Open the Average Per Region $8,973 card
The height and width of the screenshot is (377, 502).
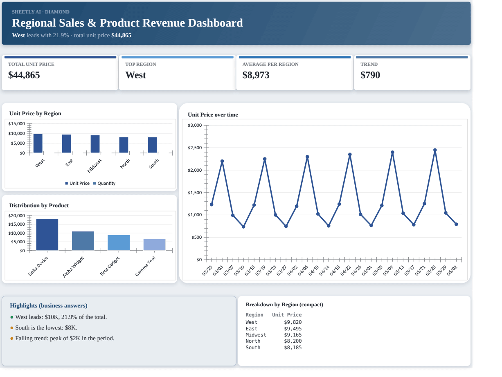295,73
